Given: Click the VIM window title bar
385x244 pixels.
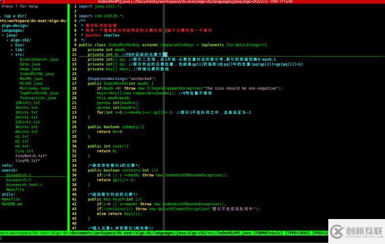Looking at the screenshot, I should (x=193, y=2).
